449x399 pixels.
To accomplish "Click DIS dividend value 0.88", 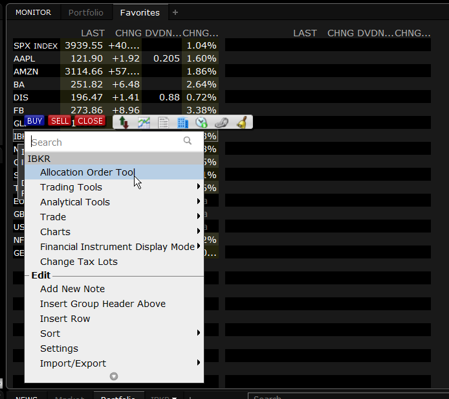I will [170, 97].
